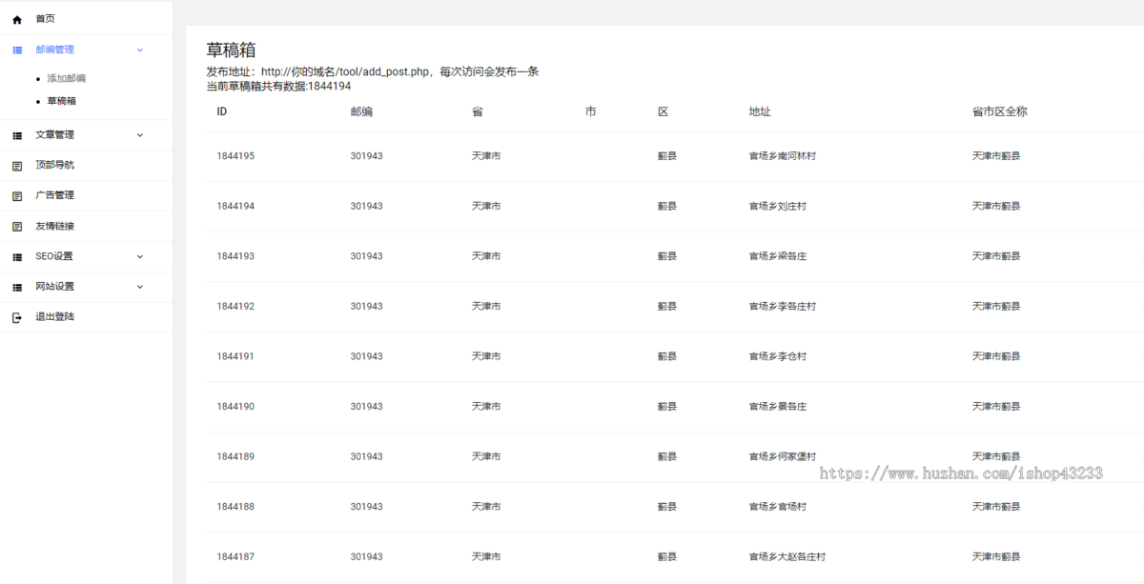Click ID cell 1844189
Image resolution: width=1144 pixels, height=584 pixels.
click(235, 457)
